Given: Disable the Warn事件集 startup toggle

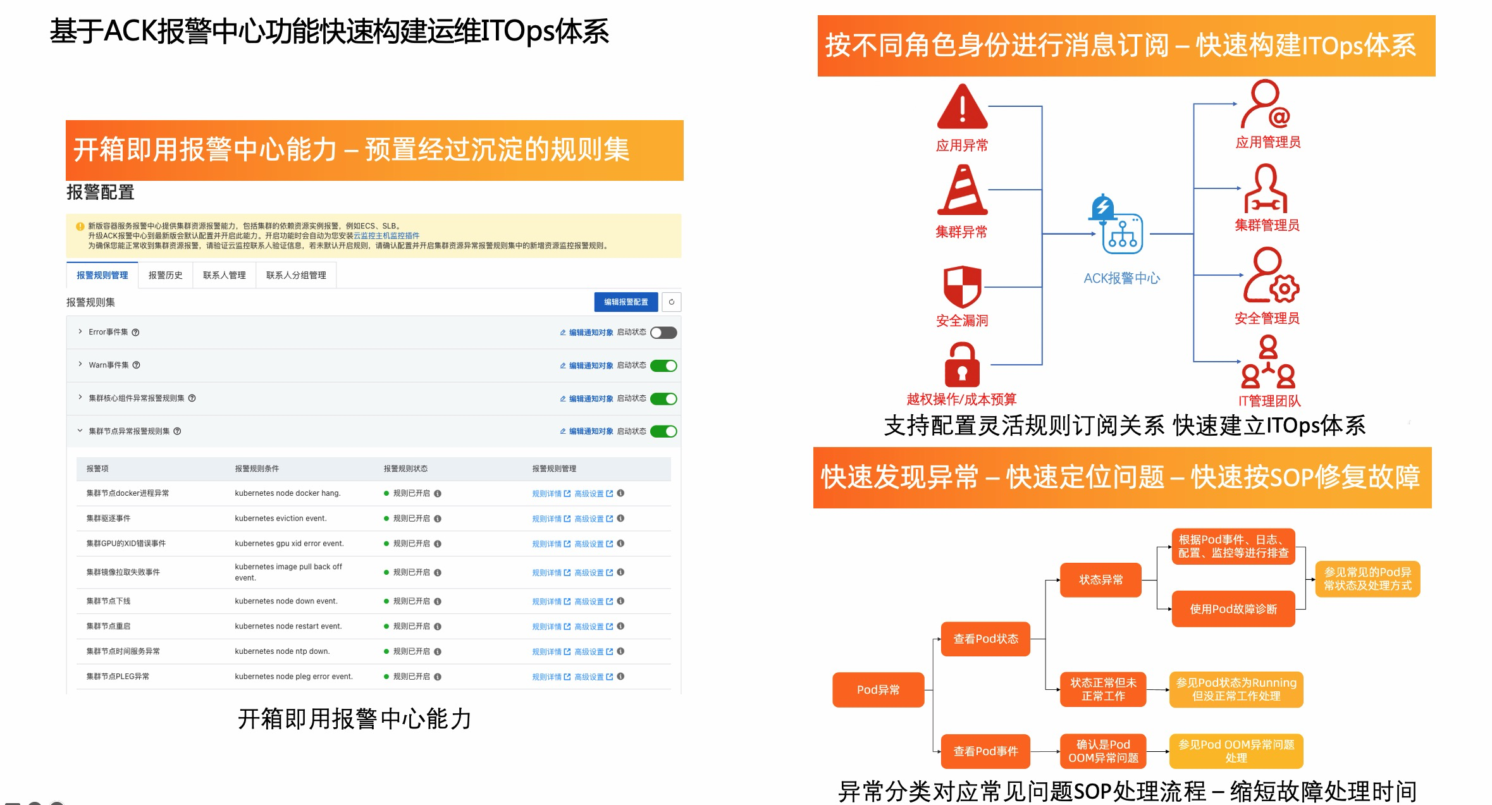Looking at the screenshot, I should tap(663, 366).
